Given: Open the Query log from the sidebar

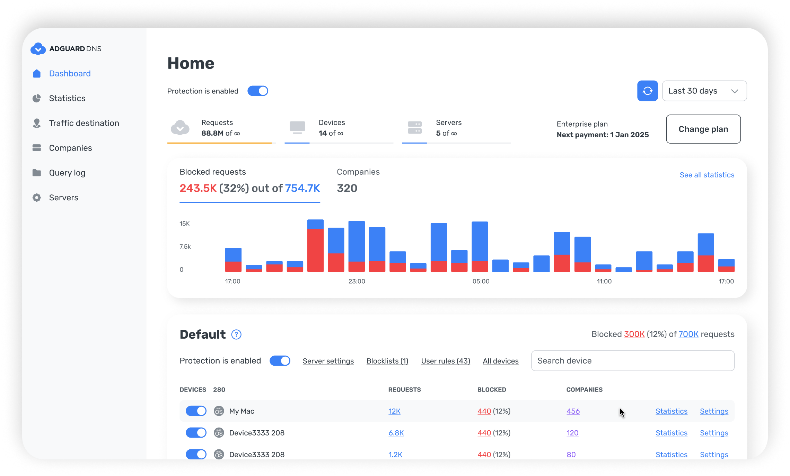Looking at the screenshot, I should coord(67,173).
